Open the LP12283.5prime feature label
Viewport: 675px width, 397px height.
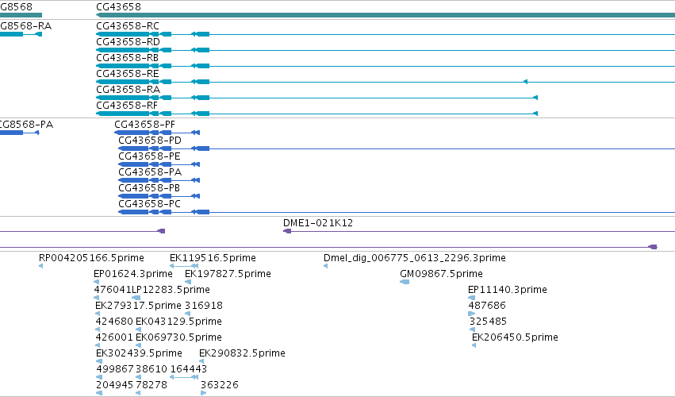pyautogui.click(x=171, y=290)
